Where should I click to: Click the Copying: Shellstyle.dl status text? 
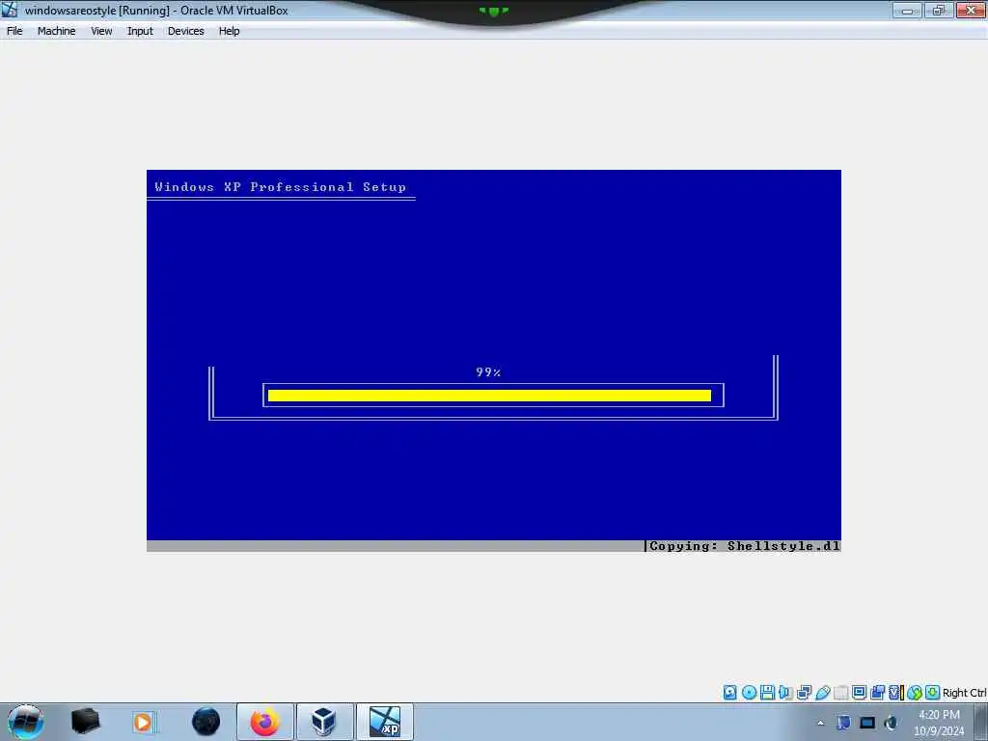point(744,546)
